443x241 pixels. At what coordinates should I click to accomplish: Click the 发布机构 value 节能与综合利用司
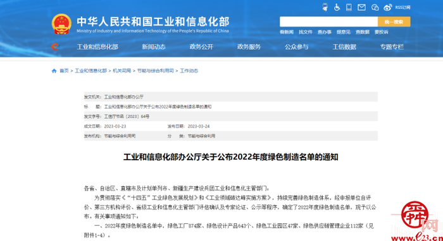(x=120, y=136)
